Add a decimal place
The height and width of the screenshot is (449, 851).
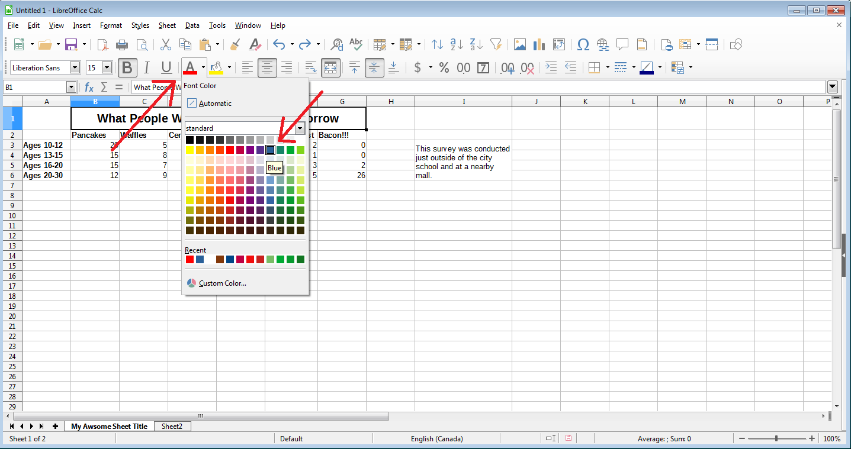click(x=508, y=67)
